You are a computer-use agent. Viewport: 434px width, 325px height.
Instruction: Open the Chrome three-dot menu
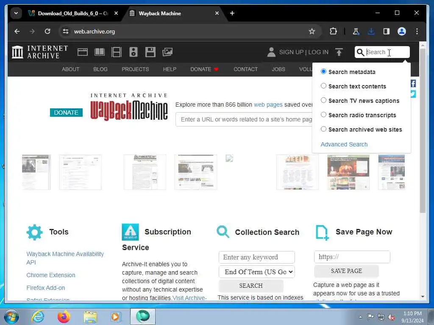pyautogui.click(x=417, y=31)
